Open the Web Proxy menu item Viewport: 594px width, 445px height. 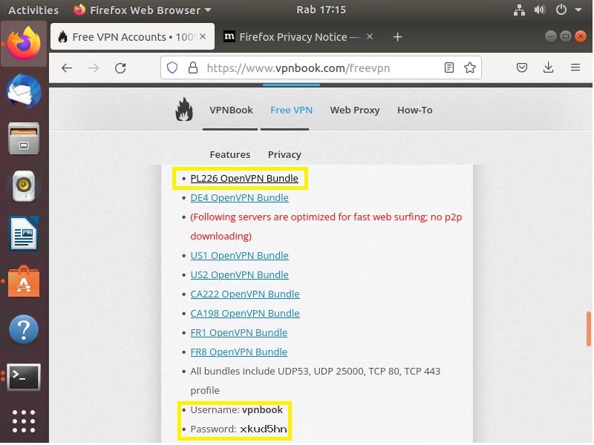[x=355, y=110]
